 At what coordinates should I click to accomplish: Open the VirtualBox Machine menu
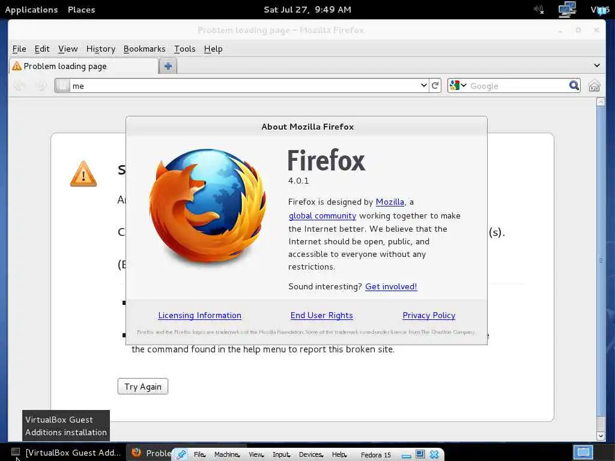coord(226,454)
